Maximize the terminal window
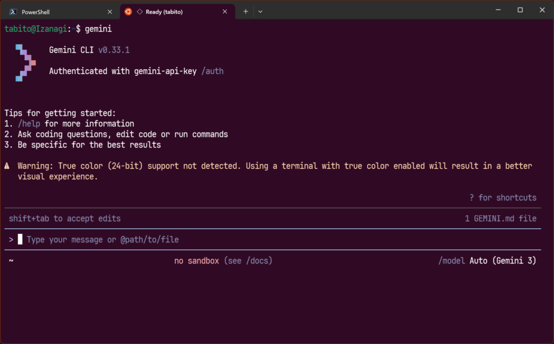554x344 pixels. 520,10
